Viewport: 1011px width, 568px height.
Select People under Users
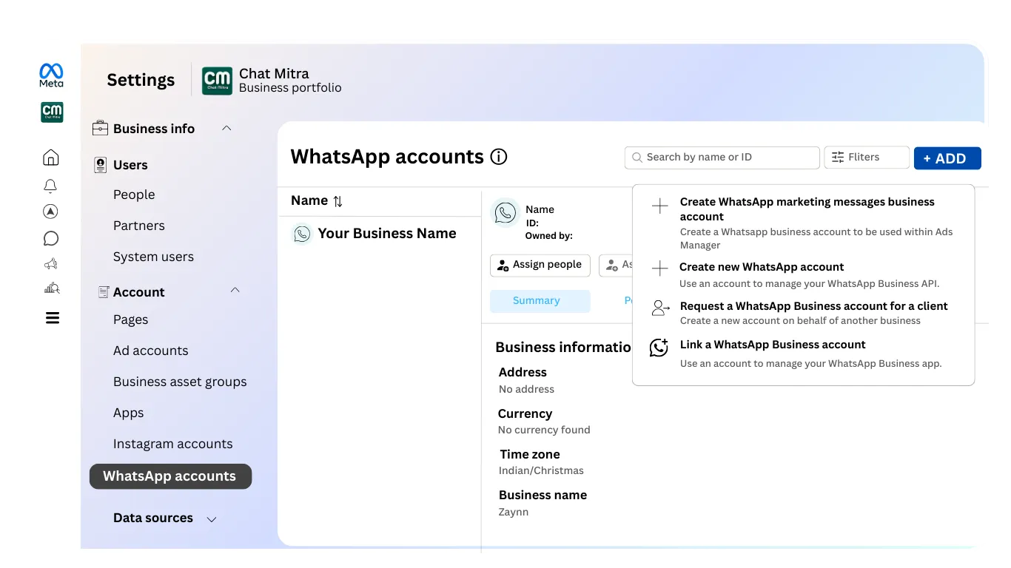point(134,195)
